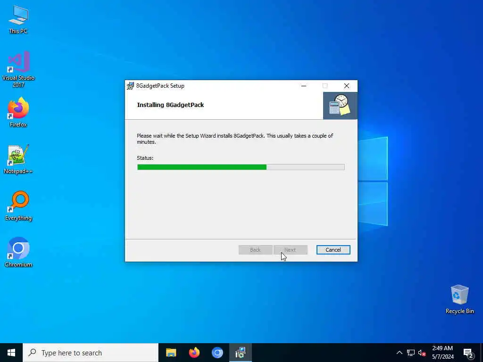The width and height of the screenshot is (483, 362).
Task: Launch Firefox from the taskbar
Action: [194, 353]
